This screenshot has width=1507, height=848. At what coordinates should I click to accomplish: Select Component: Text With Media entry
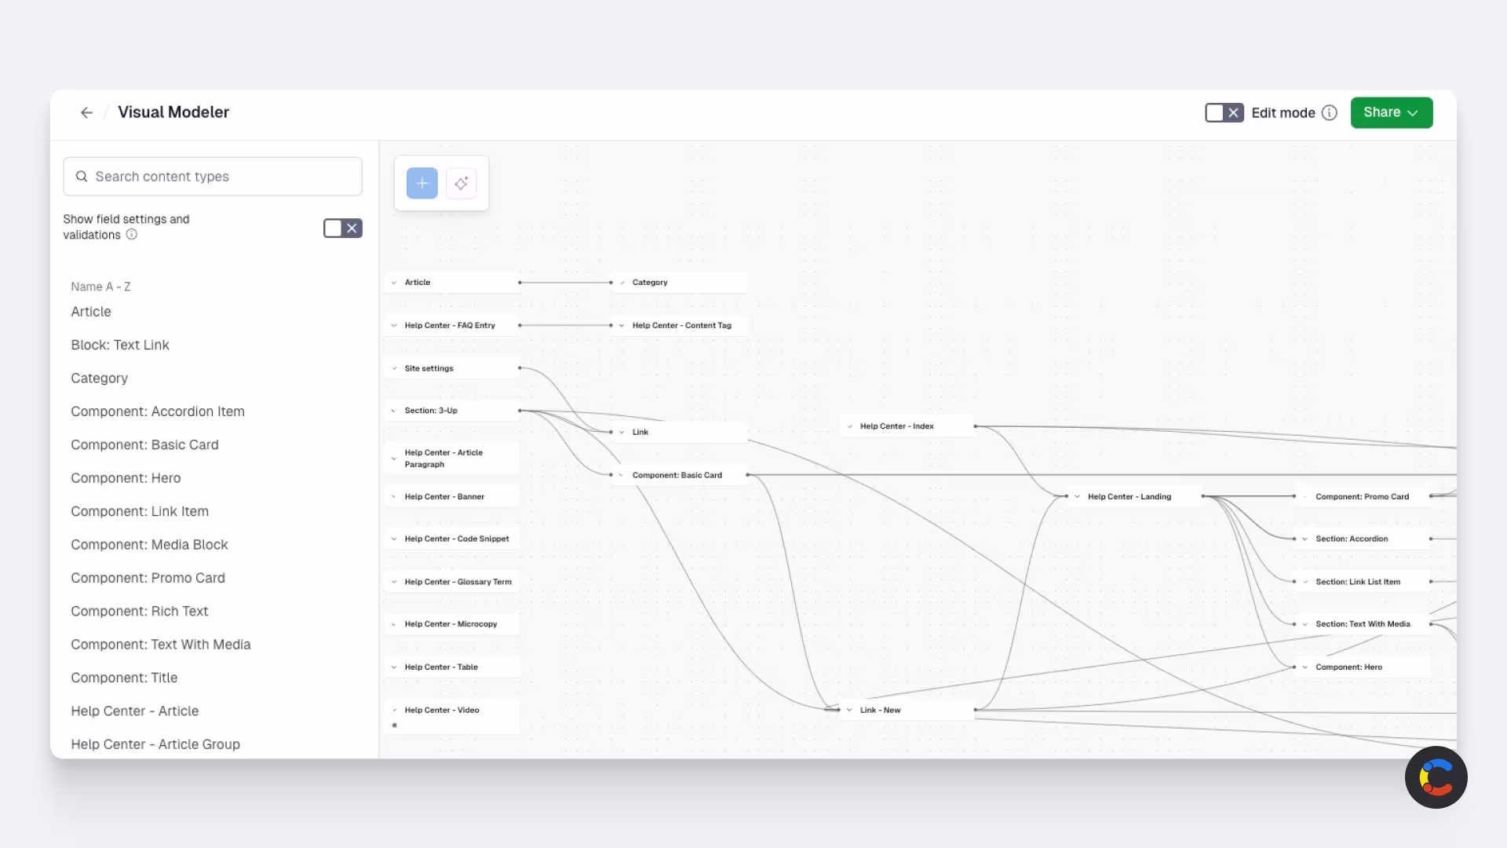161,645
